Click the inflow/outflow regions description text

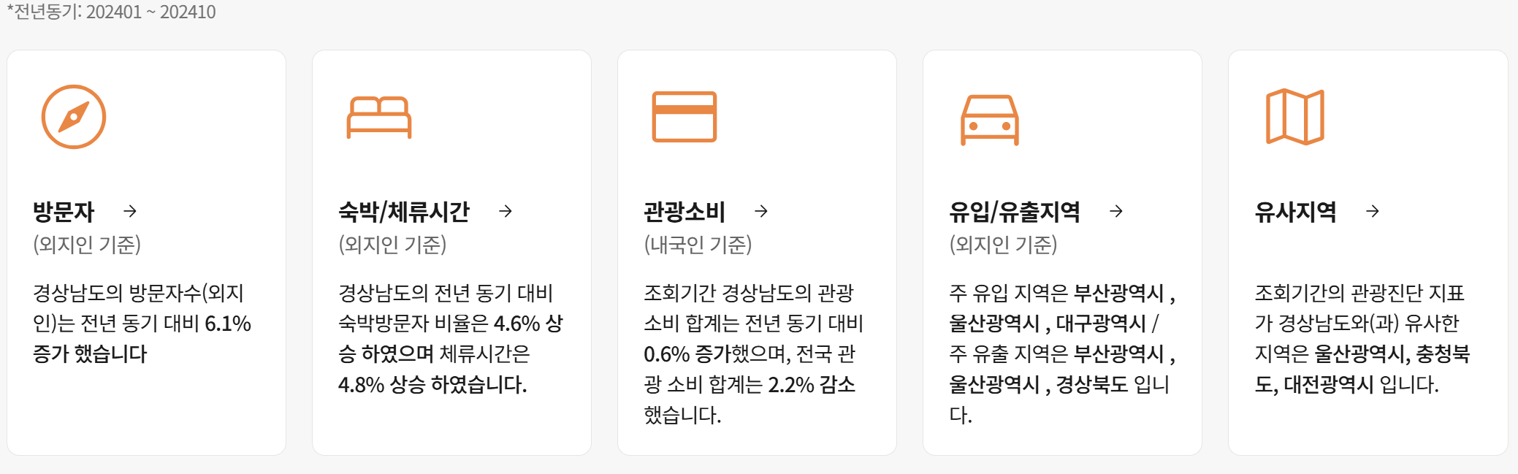point(1061,353)
